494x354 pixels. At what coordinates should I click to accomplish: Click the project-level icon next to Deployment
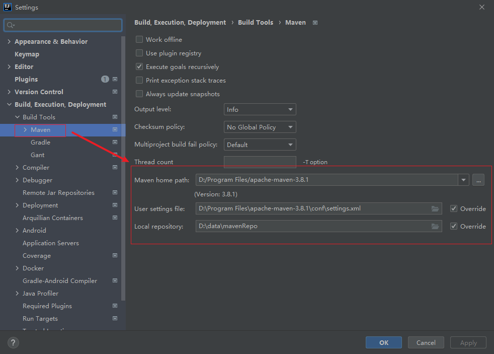pos(115,205)
